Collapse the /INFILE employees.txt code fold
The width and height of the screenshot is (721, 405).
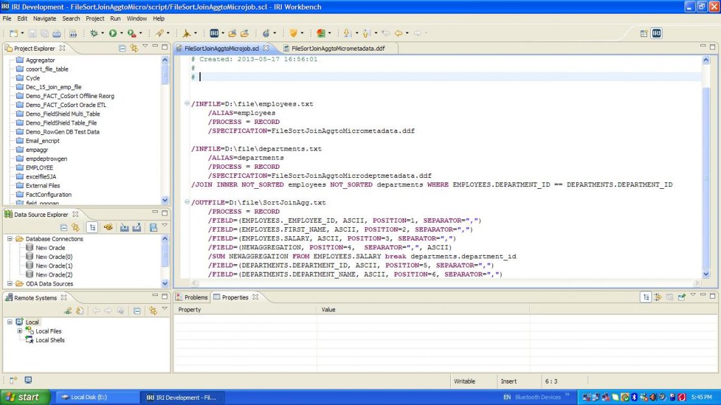(x=186, y=103)
